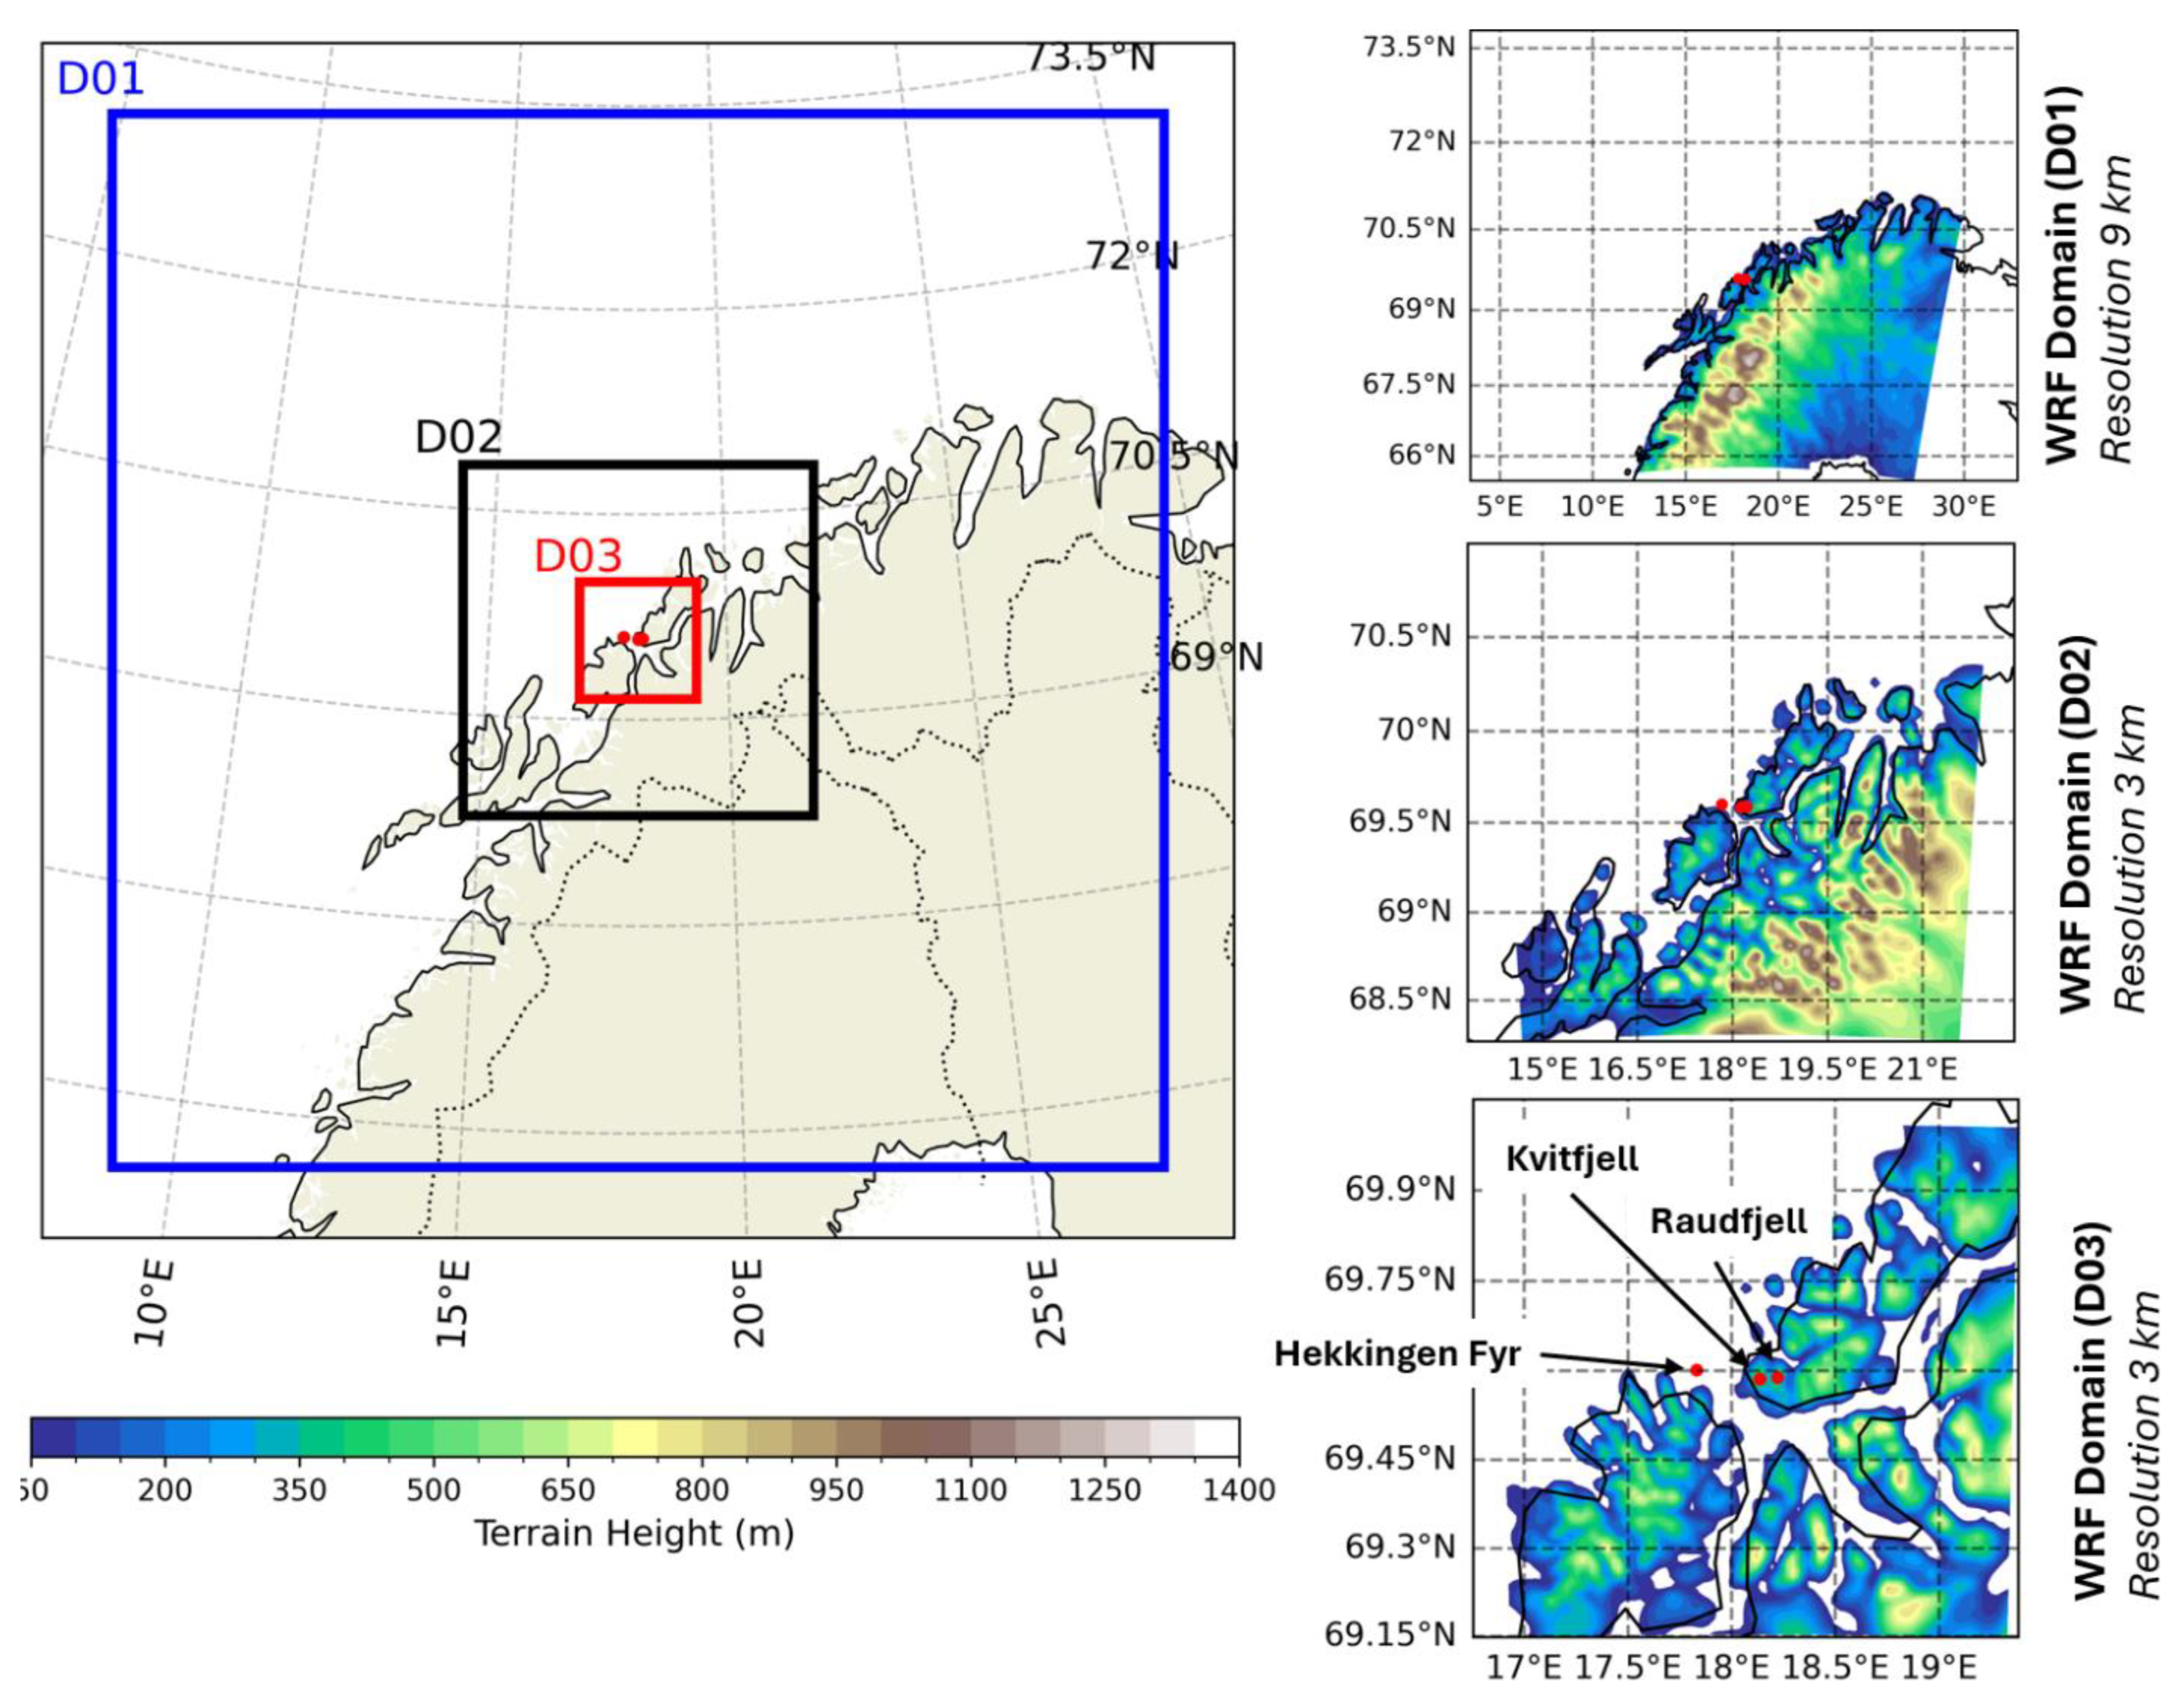Image resolution: width=2177 pixels, height=1708 pixels.
Task: Click the black D02 domain label
Action: click(x=458, y=437)
